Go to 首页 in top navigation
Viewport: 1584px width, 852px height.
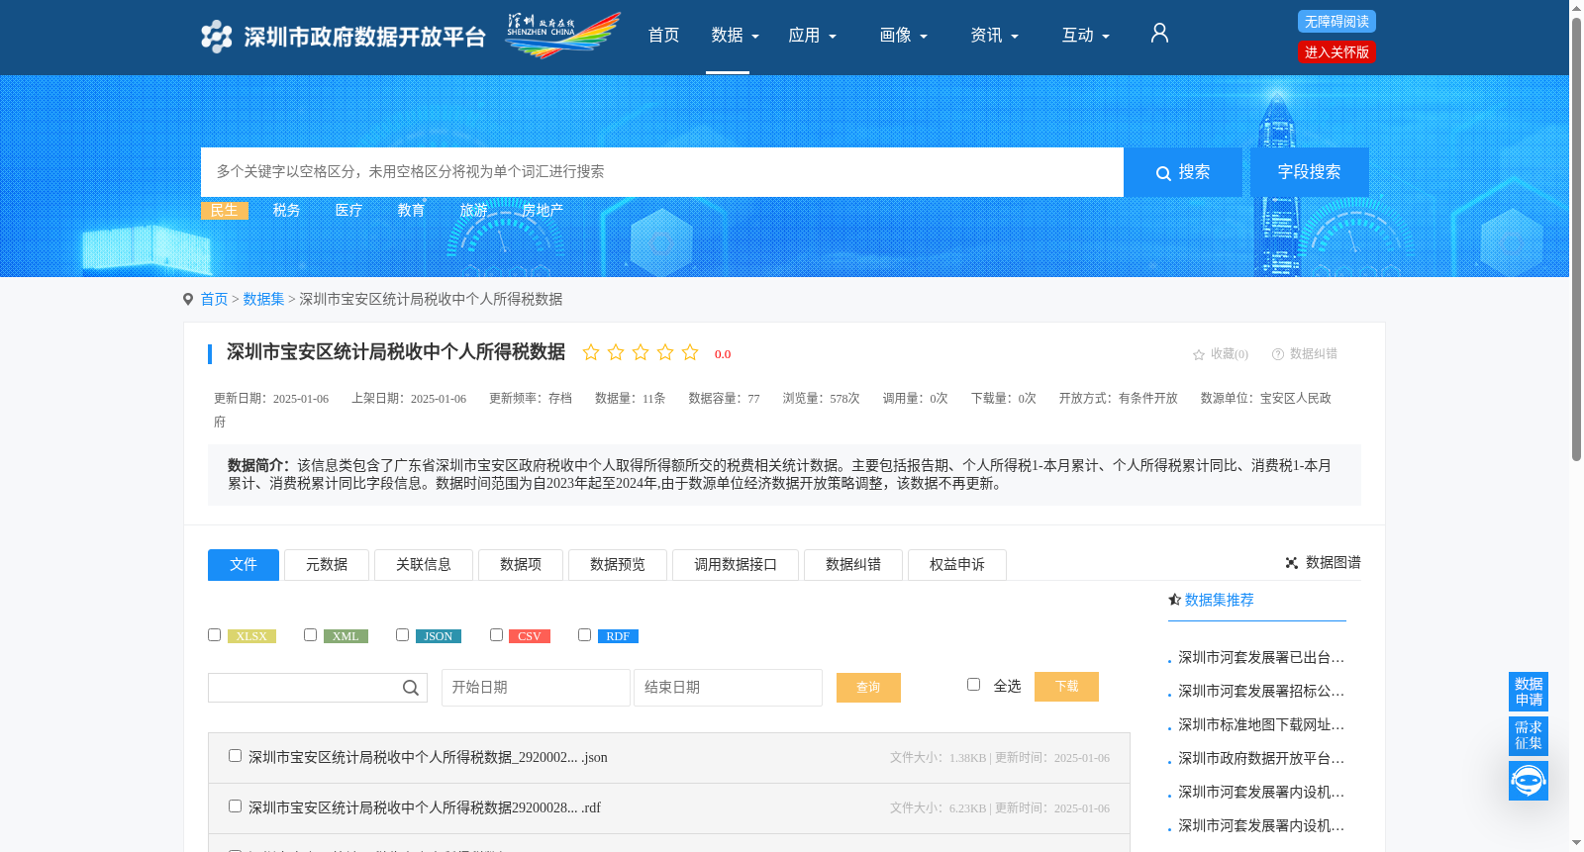(x=663, y=36)
